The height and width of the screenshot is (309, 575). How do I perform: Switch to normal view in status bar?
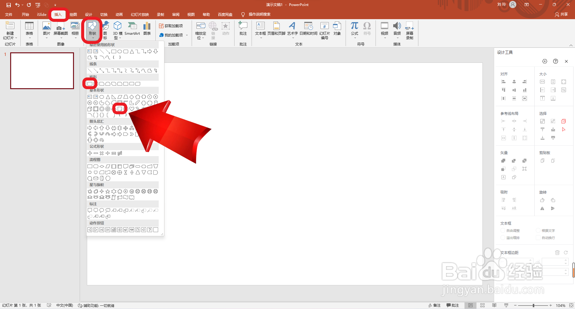pos(470,305)
